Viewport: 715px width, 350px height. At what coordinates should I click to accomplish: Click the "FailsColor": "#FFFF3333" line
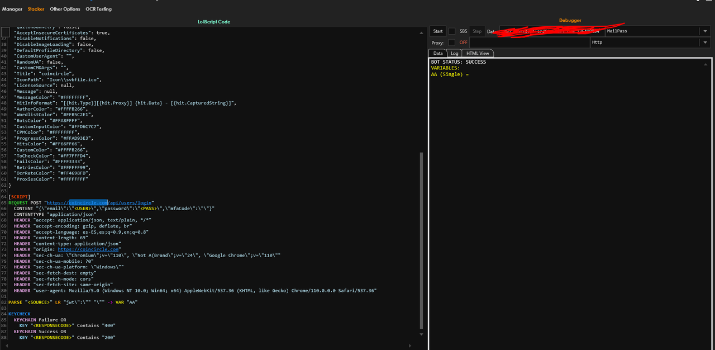click(x=51, y=162)
